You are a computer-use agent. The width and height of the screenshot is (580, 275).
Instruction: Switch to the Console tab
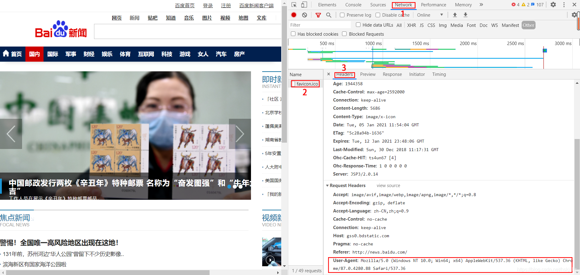[x=353, y=5]
